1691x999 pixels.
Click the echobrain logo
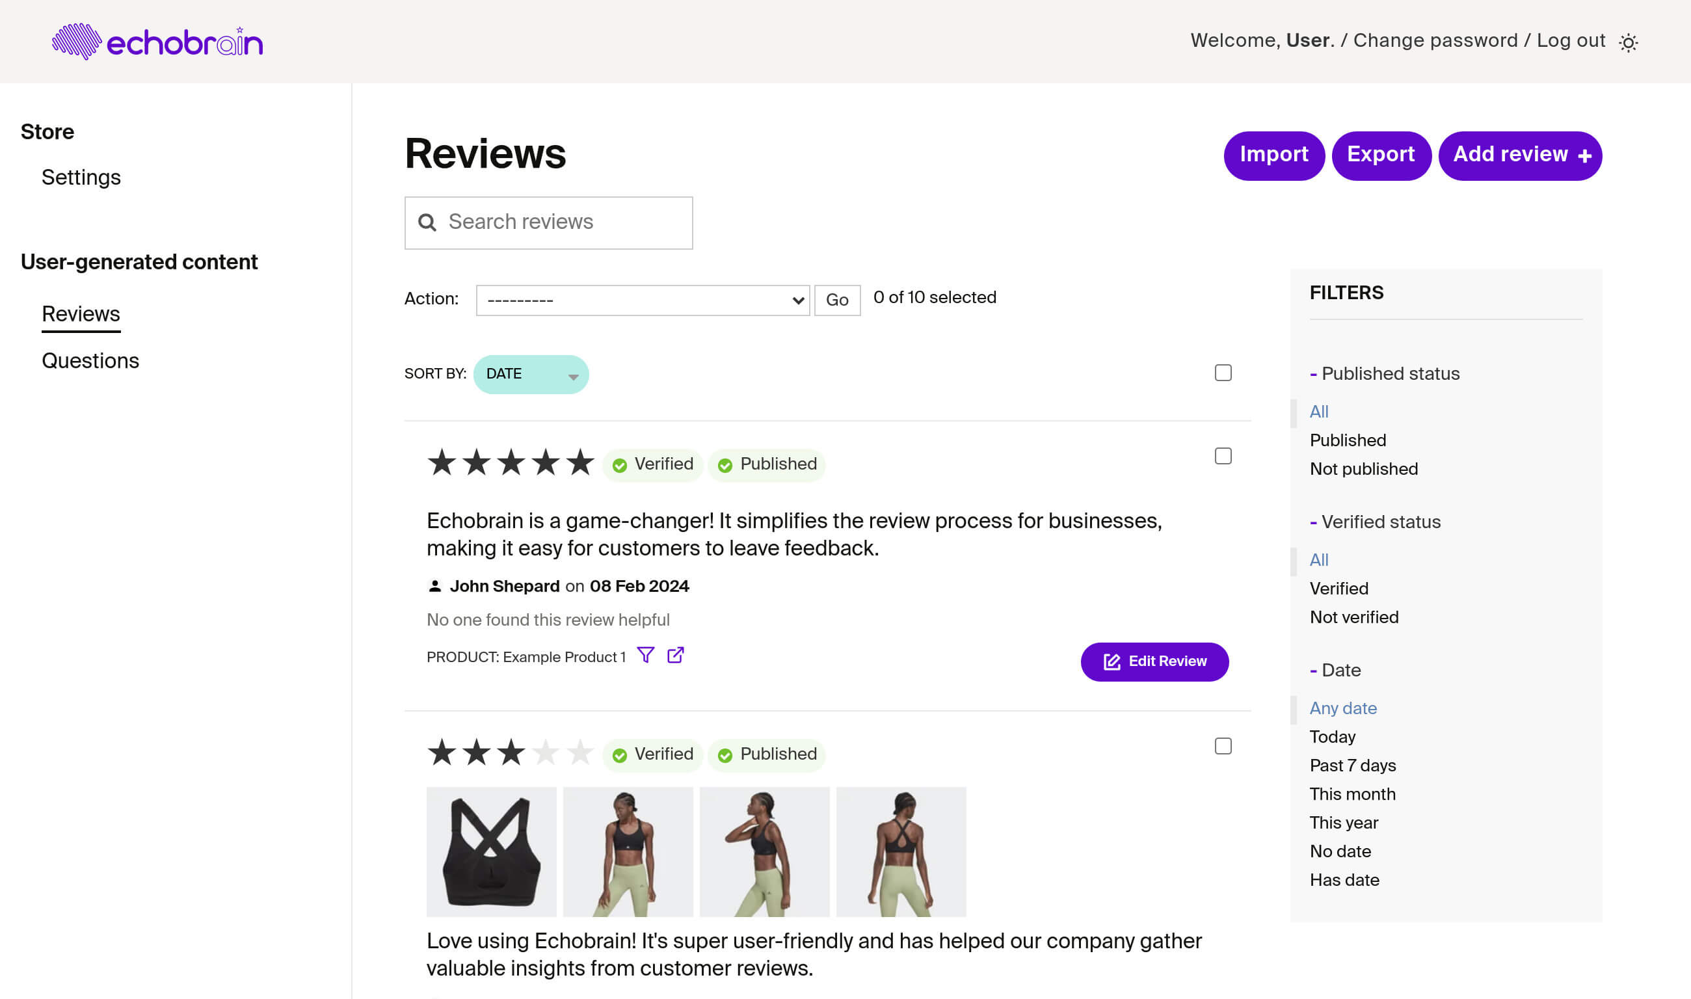(157, 42)
